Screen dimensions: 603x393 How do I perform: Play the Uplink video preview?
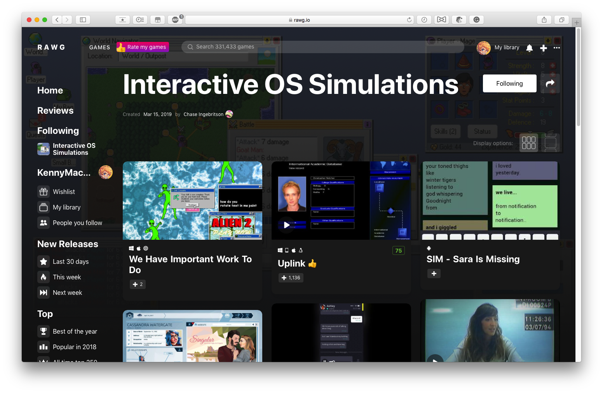coord(286,225)
